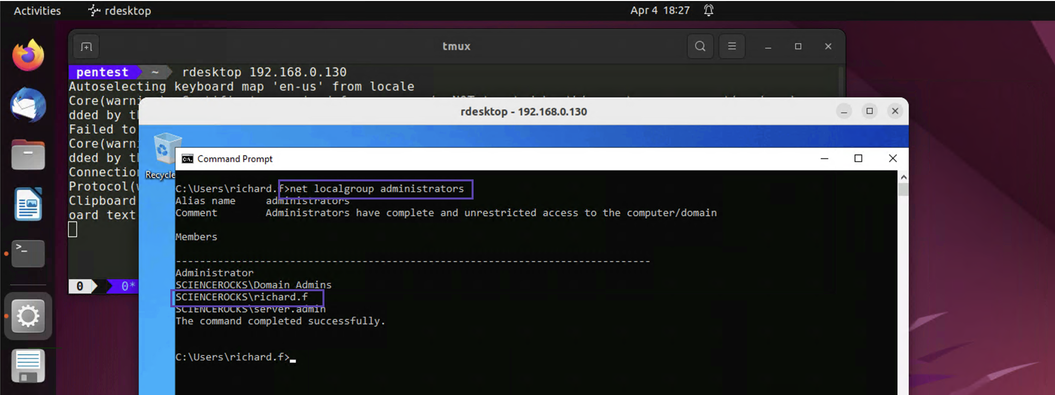Open the notification bell in top bar
The height and width of the screenshot is (395, 1055).
coord(708,10)
